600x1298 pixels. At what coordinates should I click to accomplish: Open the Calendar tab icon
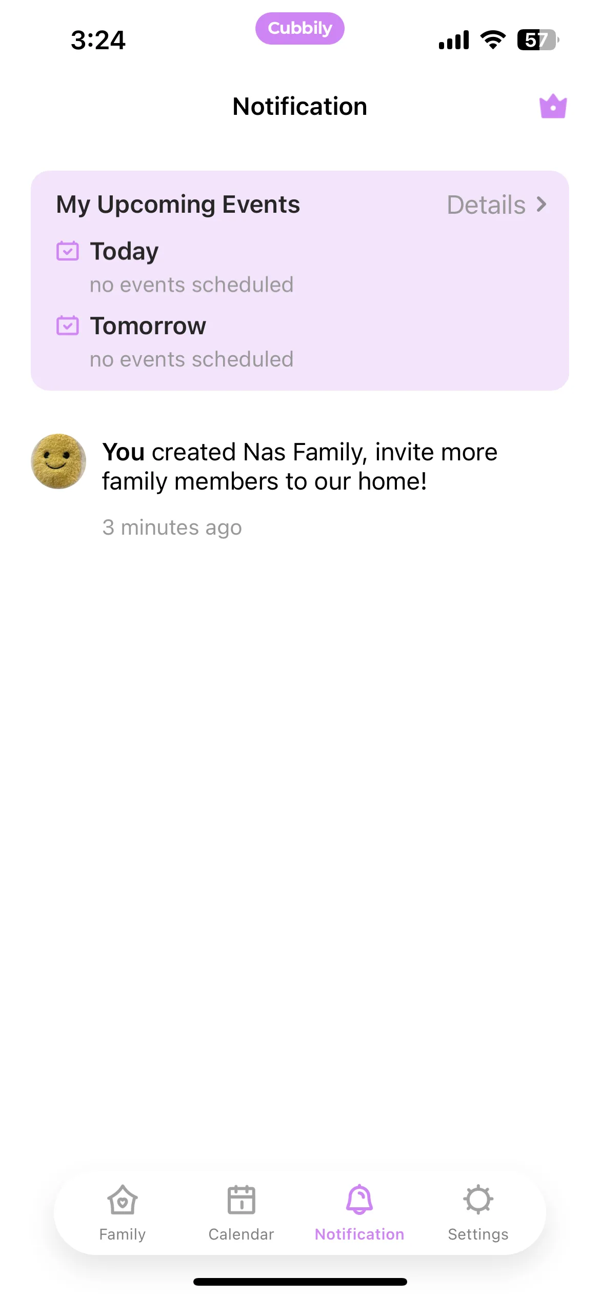[241, 1200]
